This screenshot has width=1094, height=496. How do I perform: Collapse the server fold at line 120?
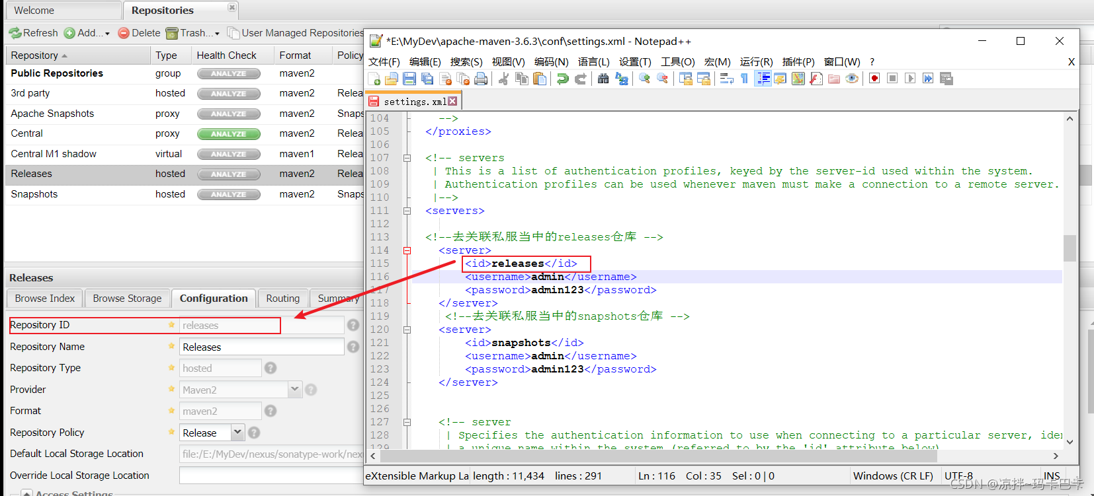[x=407, y=330]
